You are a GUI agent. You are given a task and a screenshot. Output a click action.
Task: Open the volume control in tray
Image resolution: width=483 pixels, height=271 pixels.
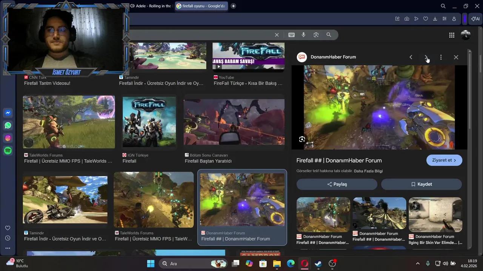pyautogui.click(x=446, y=263)
